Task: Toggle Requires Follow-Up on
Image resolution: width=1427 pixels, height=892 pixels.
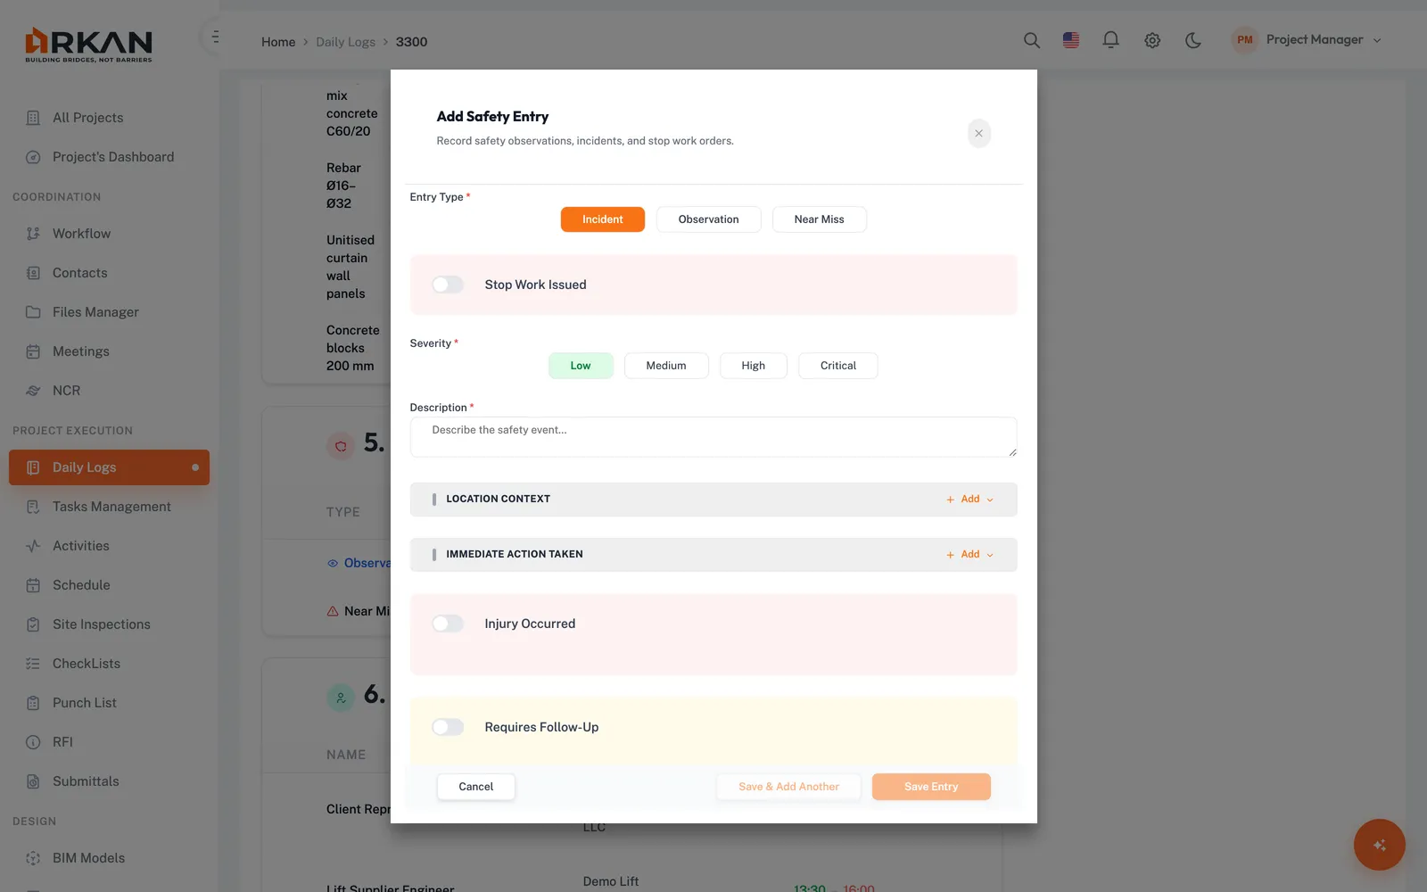Action: [x=448, y=727]
